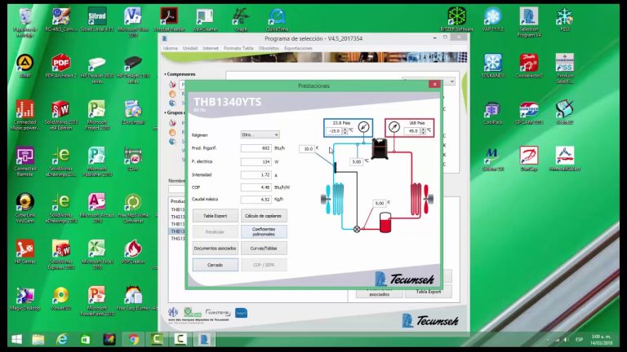Click the ESP language indicator in the tray

point(579,340)
